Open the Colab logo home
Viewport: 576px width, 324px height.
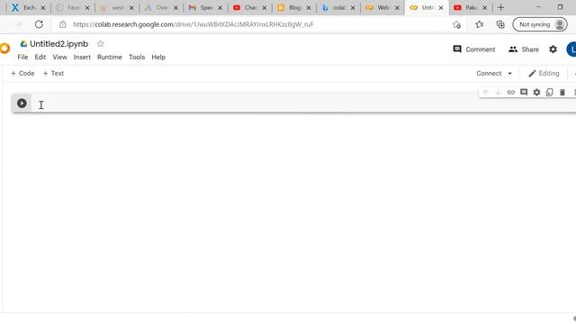(x=4, y=49)
